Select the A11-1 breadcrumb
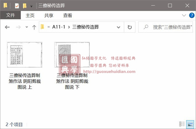The image size is (196, 129). click(x=59, y=27)
